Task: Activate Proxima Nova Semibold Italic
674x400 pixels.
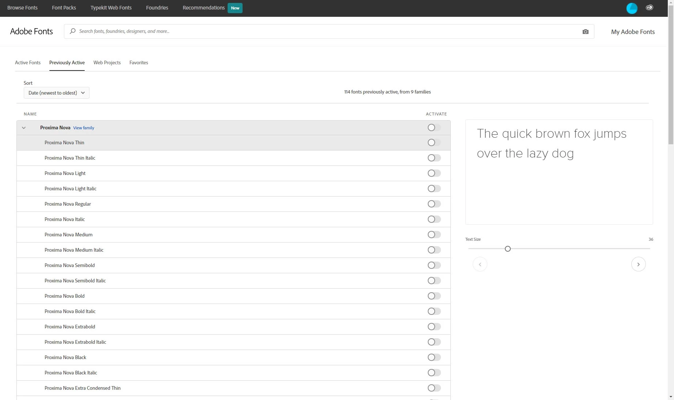Action: [434, 281]
